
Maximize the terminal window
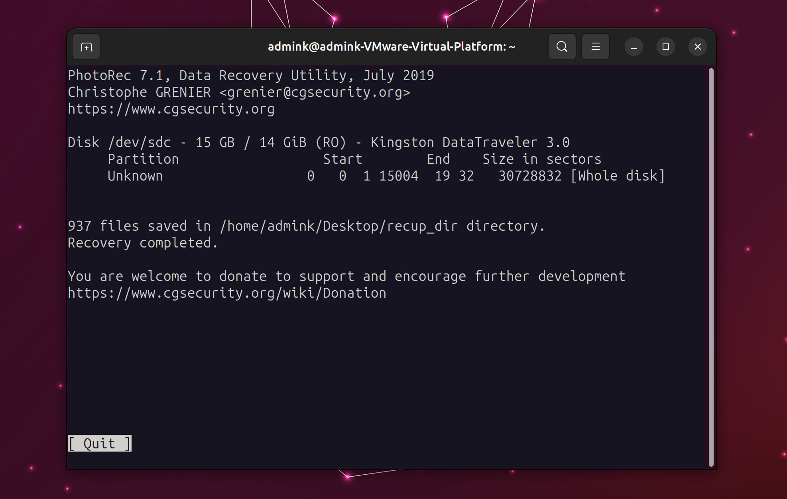click(665, 47)
